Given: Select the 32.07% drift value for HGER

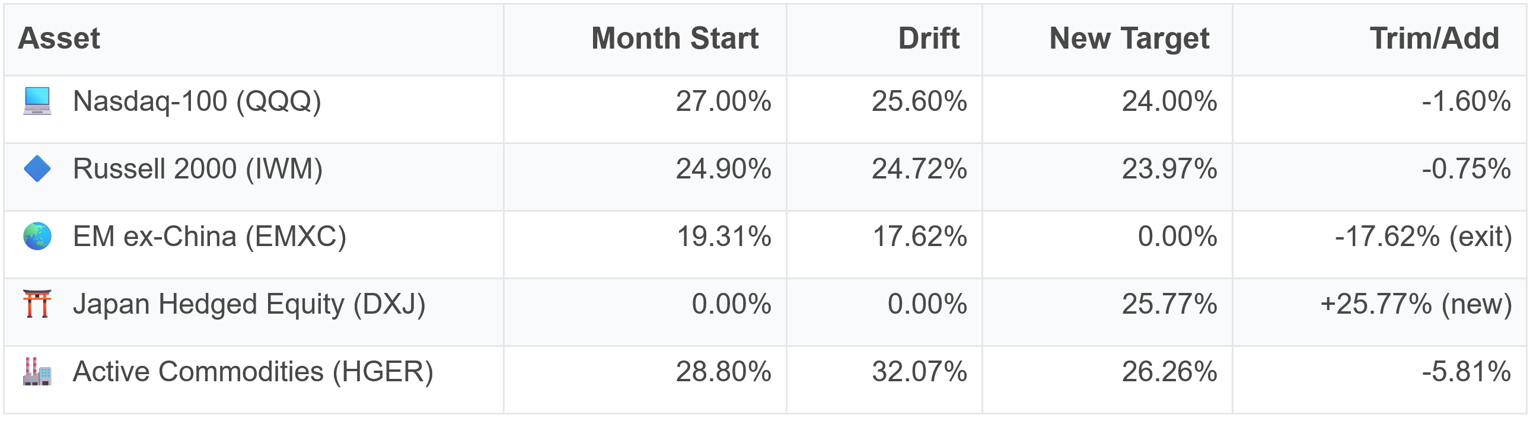Looking at the screenshot, I should coord(919,372).
